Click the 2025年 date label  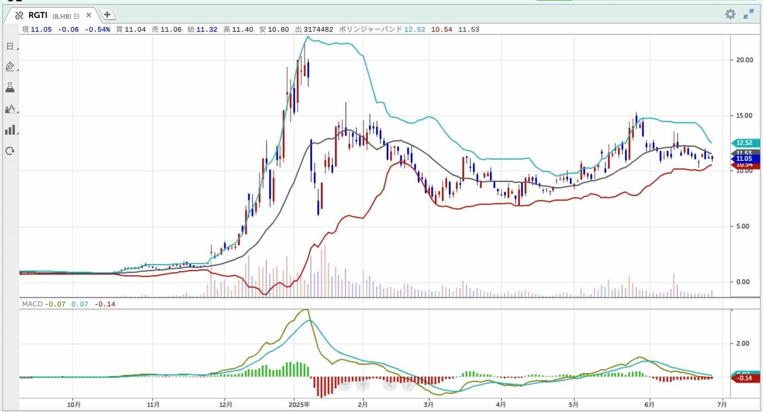(x=299, y=404)
